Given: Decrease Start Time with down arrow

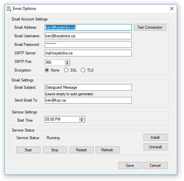Looking at the screenshot, I should pos(81,121).
